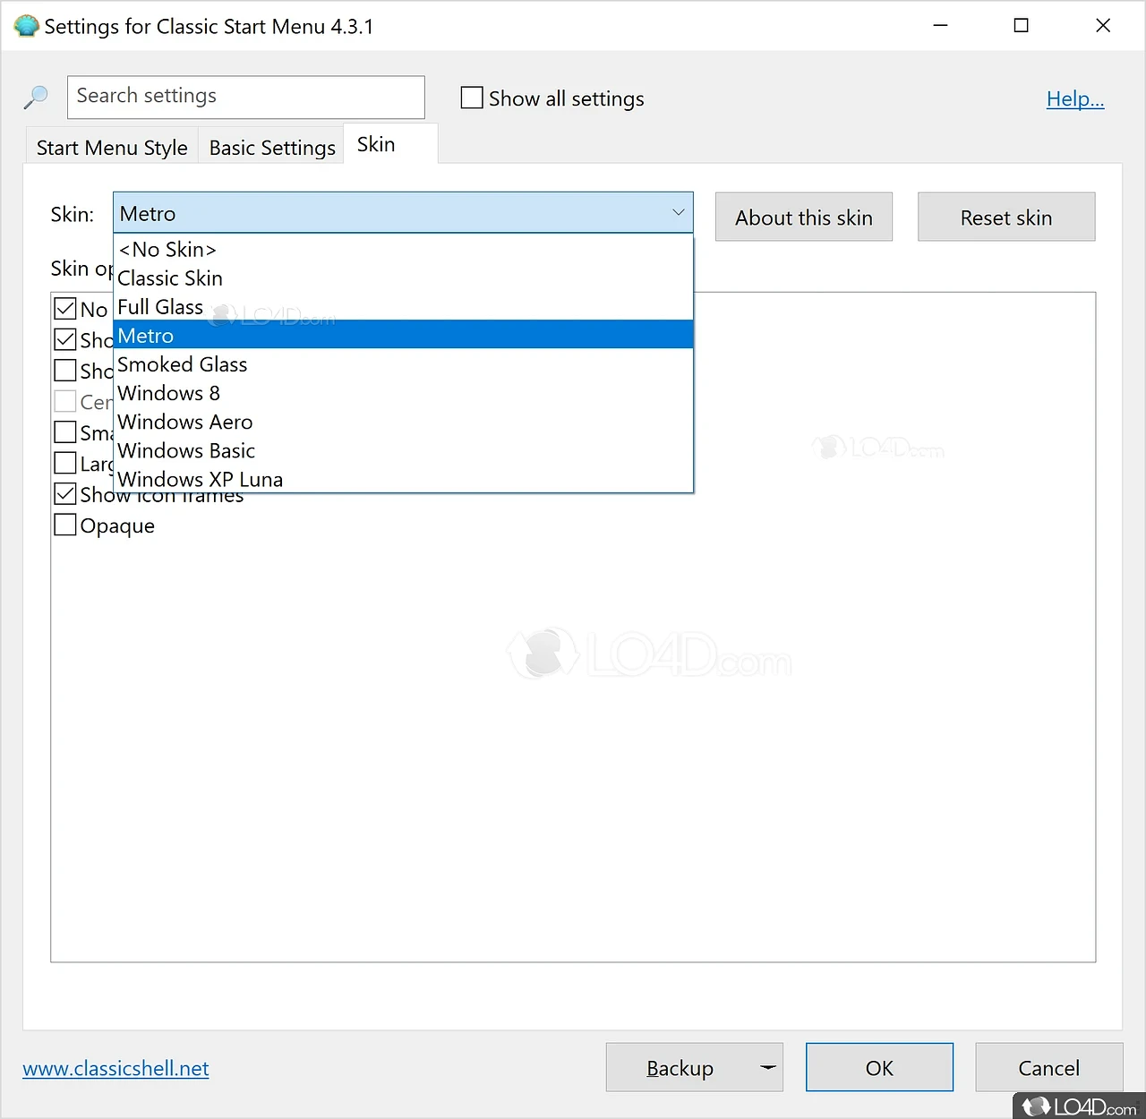Image resolution: width=1146 pixels, height=1119 pixels.
Task: Enable the Show all settings checkbox
Action: [x=472, y=98]
